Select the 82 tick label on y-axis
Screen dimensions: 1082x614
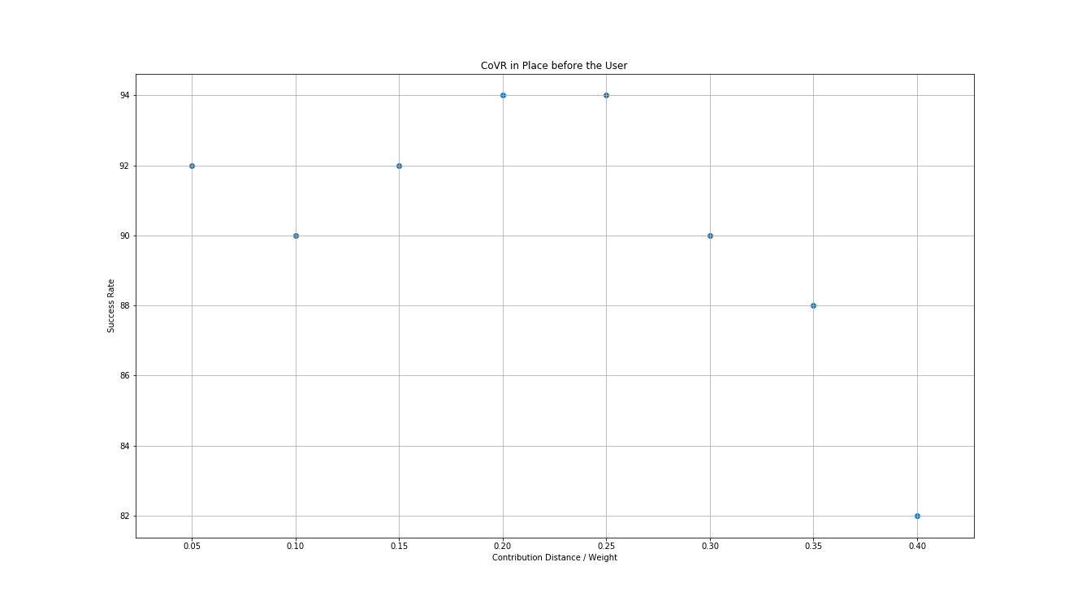click(x=124, y=517)
